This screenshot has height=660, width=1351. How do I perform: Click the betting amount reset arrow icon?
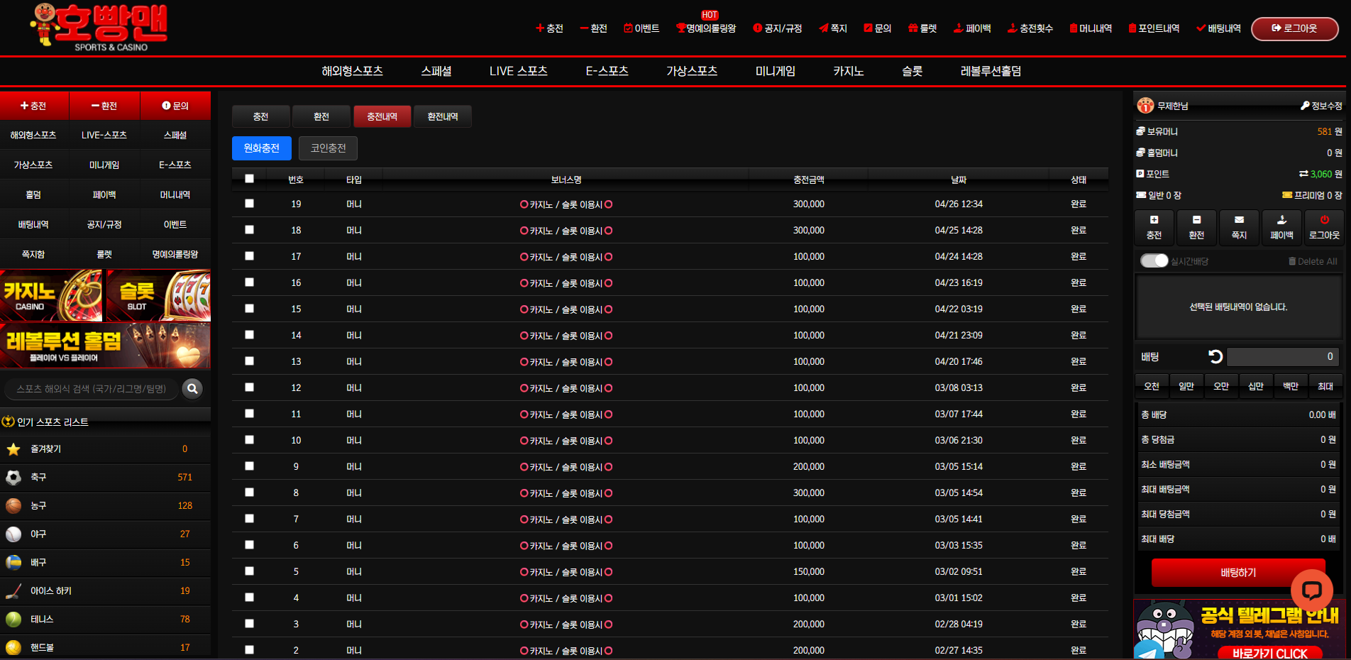click(x=1215, y=356)
